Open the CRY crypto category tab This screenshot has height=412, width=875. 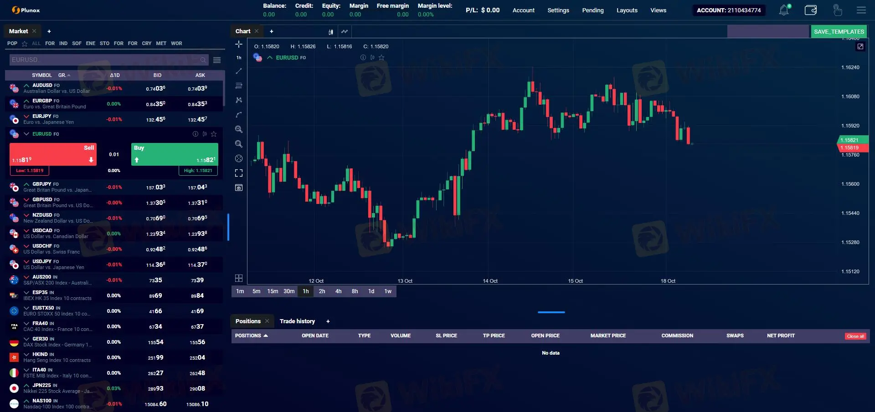[x=147, y=43]
